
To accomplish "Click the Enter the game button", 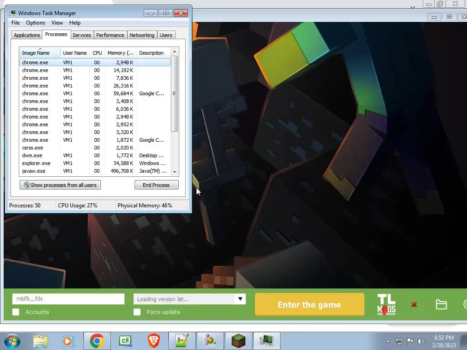I will 310,304.
